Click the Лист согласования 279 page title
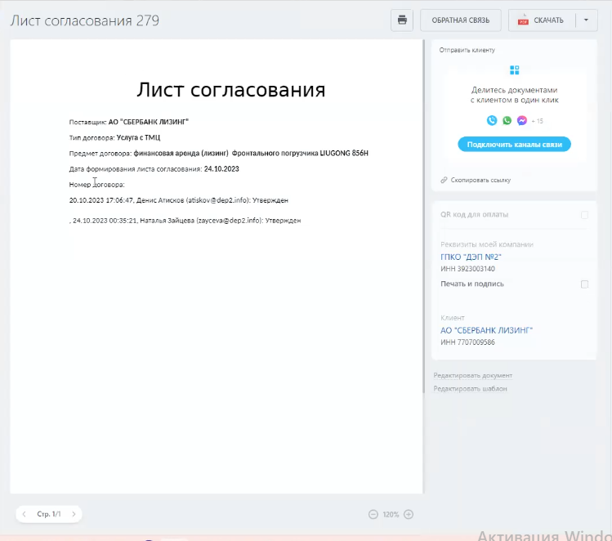The height and width of the screenshot is (541, 612). click(85, 20)
